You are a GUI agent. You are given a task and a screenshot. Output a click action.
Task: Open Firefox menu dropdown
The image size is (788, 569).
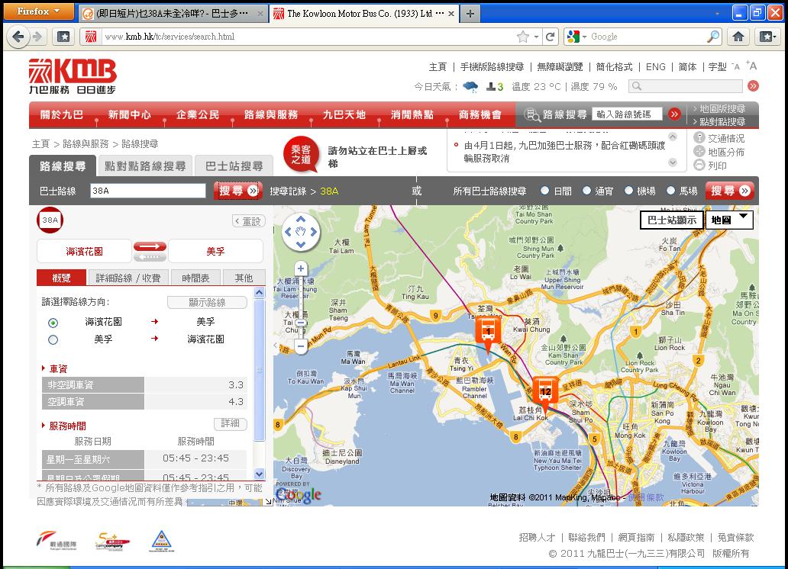click(38, 11)
